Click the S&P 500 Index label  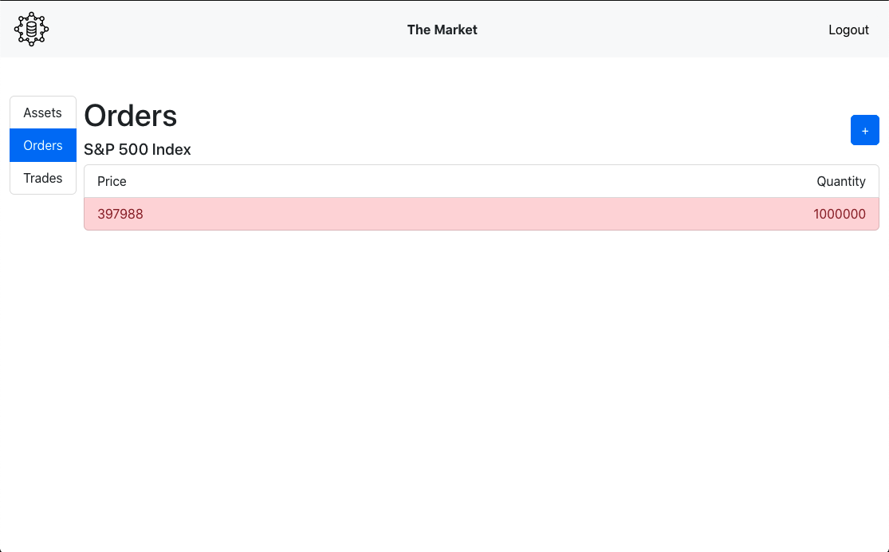pos(136,149)
